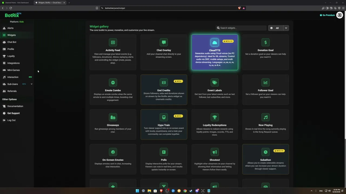Click the Shoutout megaphone icon
Image resolution: width=346 pixels, height=194 pixels.
215,152
